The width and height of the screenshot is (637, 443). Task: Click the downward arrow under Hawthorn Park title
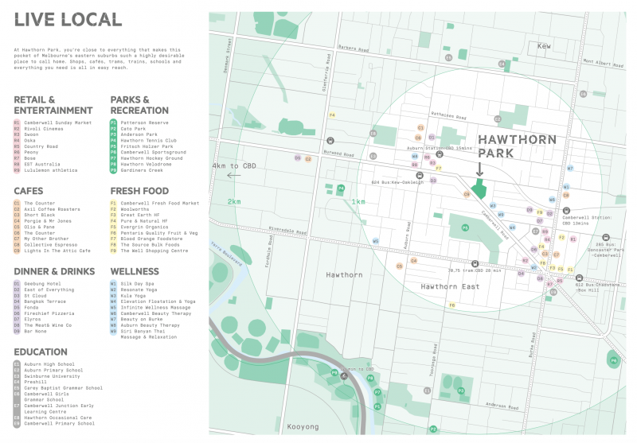point(479,169)
